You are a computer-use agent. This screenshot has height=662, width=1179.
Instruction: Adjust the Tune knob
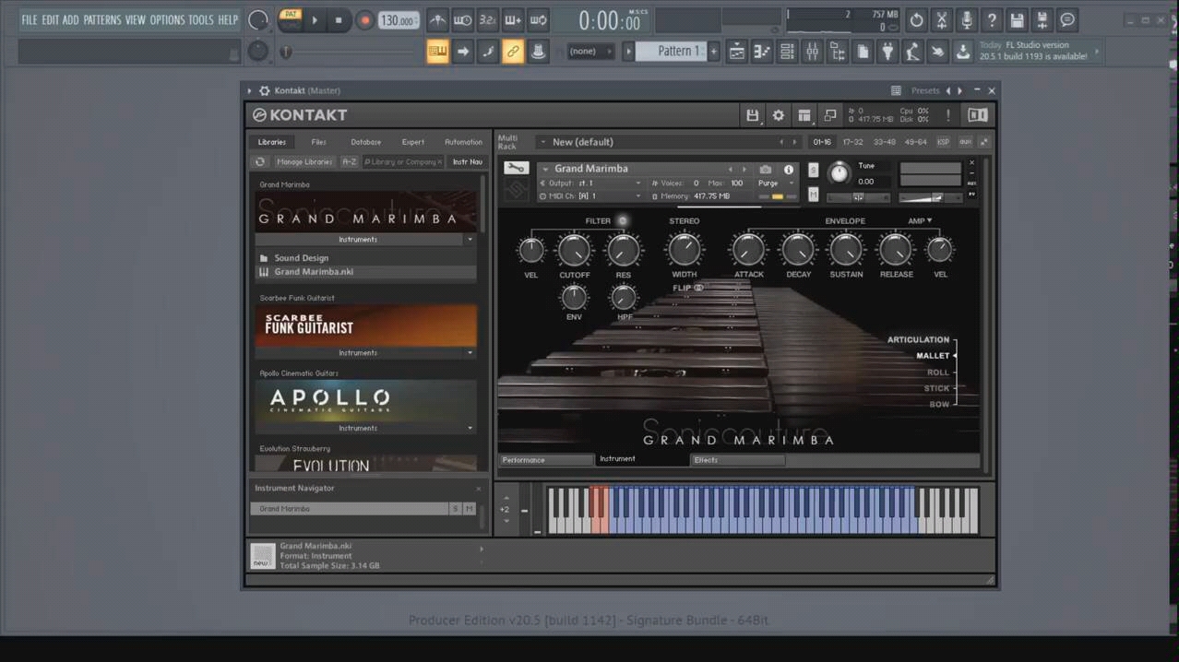(x=839, y=172)
